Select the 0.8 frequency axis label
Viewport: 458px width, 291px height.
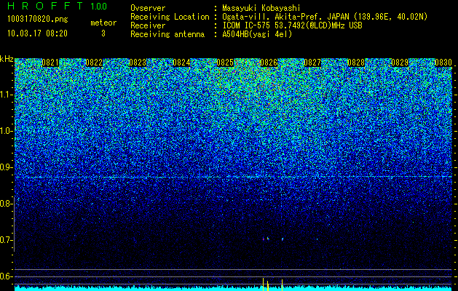point(6,204)
